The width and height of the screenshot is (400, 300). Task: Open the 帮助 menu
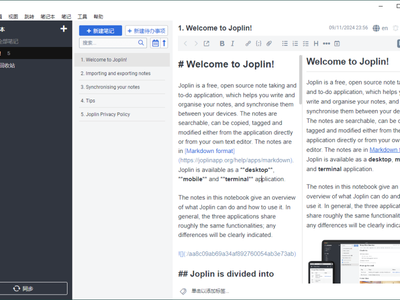coord(98,17)
